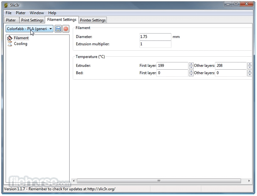Decrease Extruder First layer temperature
This screenshot has width=257, height=196.
(191, 67)
